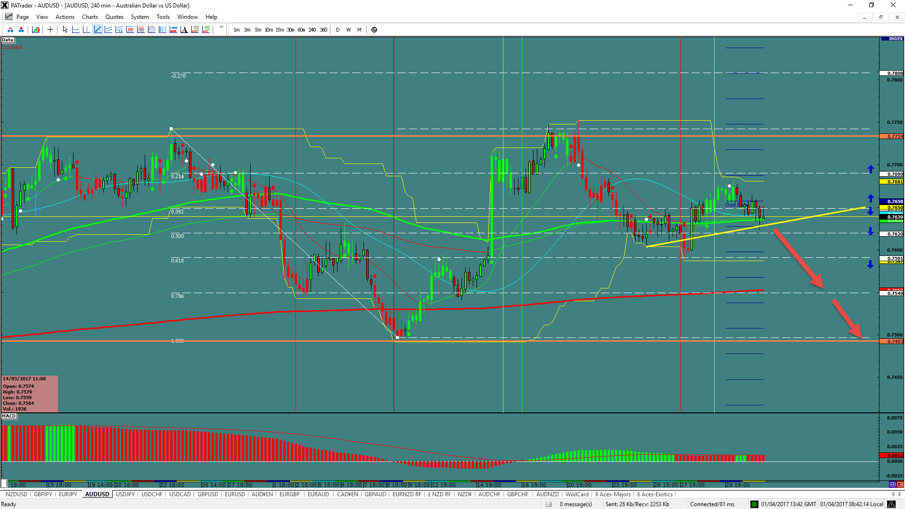Switch to 30m timeframe
Screen dimensions: 905x509
click(291, 30)
